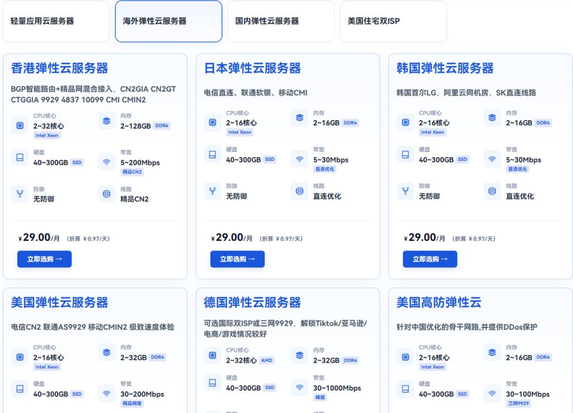
Task: Click 立即选购 for the 日本 server
Action: 237,259
